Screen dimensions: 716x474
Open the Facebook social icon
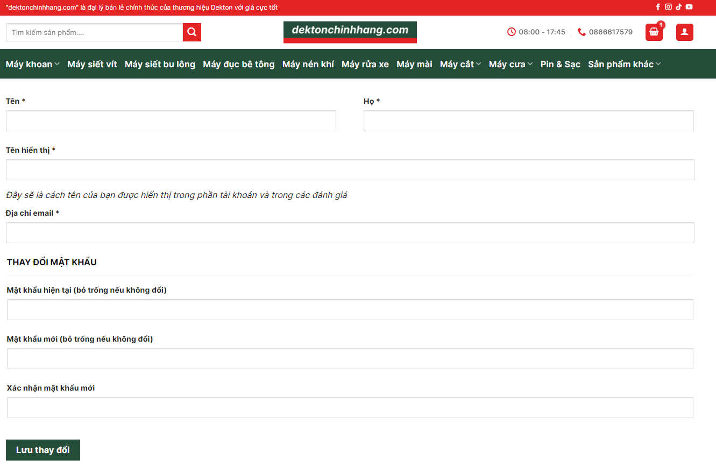coord(658,7)
